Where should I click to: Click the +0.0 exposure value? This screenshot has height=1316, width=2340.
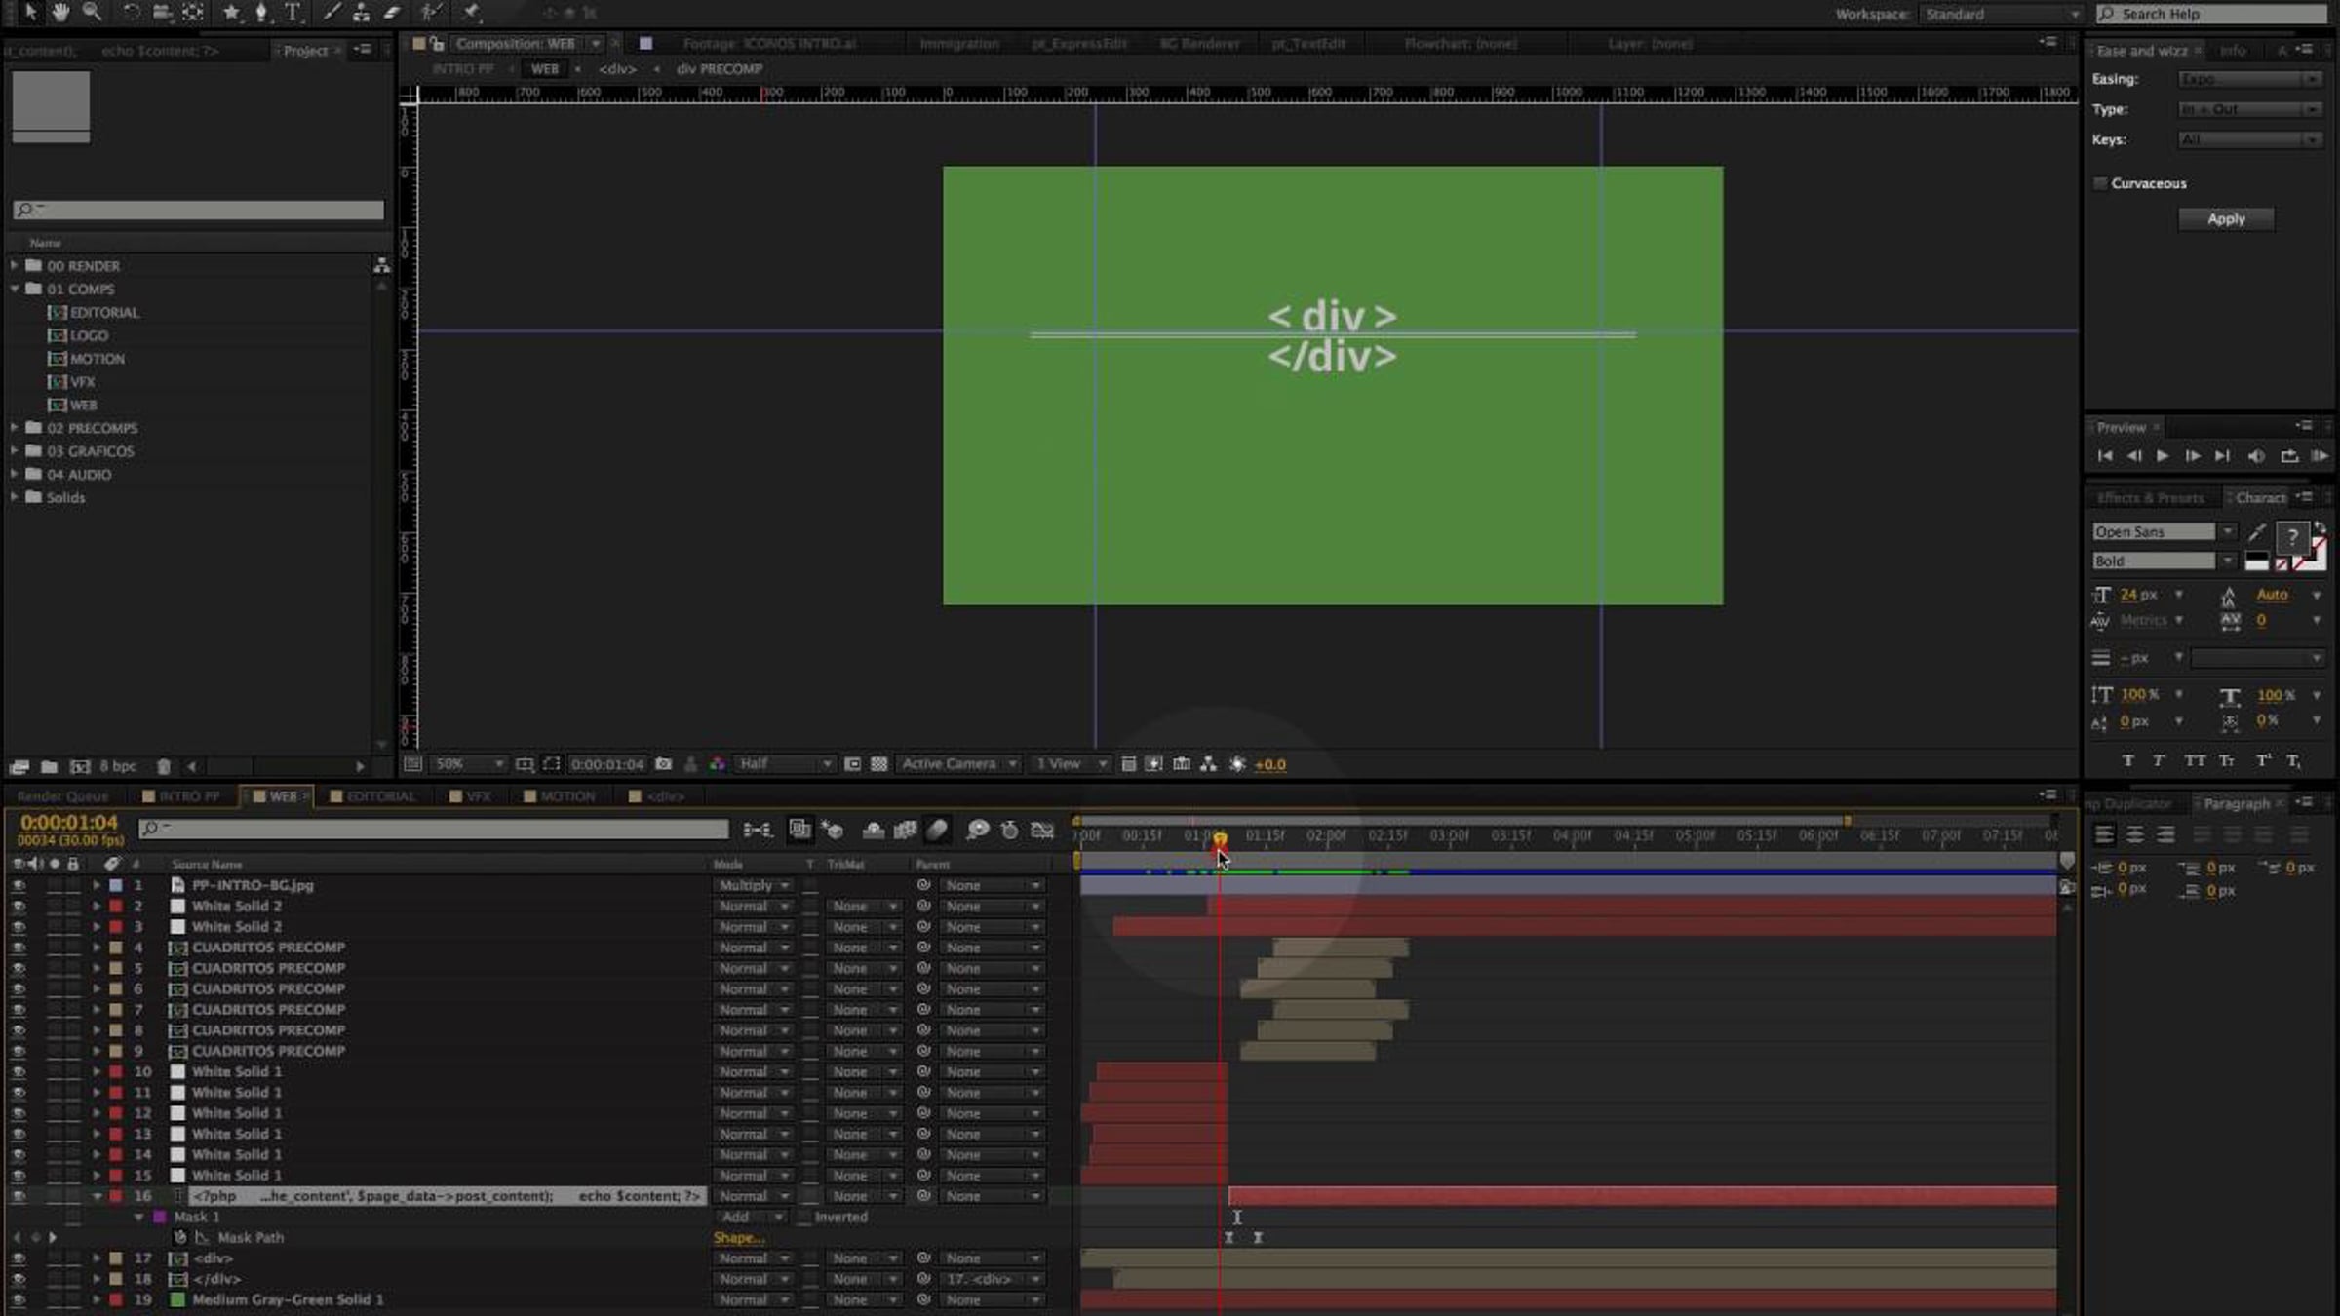pos(1269,765)
